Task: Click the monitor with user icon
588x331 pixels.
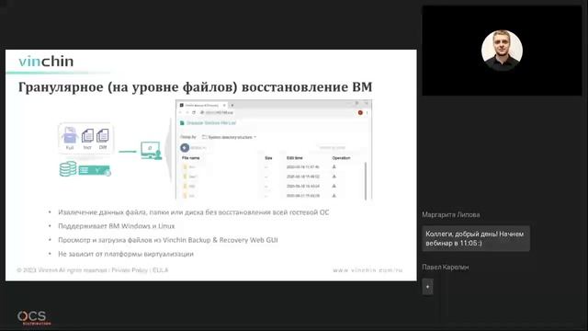Action: [151, 151]
